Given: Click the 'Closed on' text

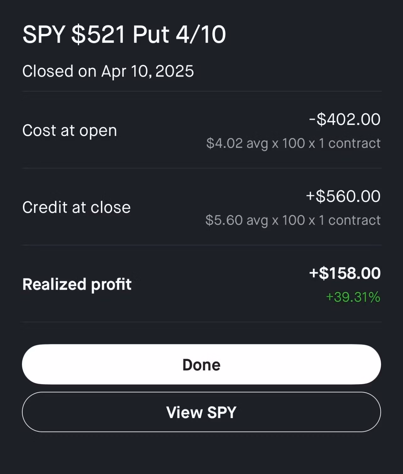Looking at the screenshot, I should [x=59, y=71].
